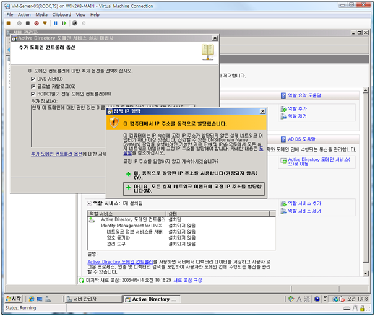Click the network tray icon with red mark
The height and width of the screenshot is (316, 375).
[x=342, y=299]
